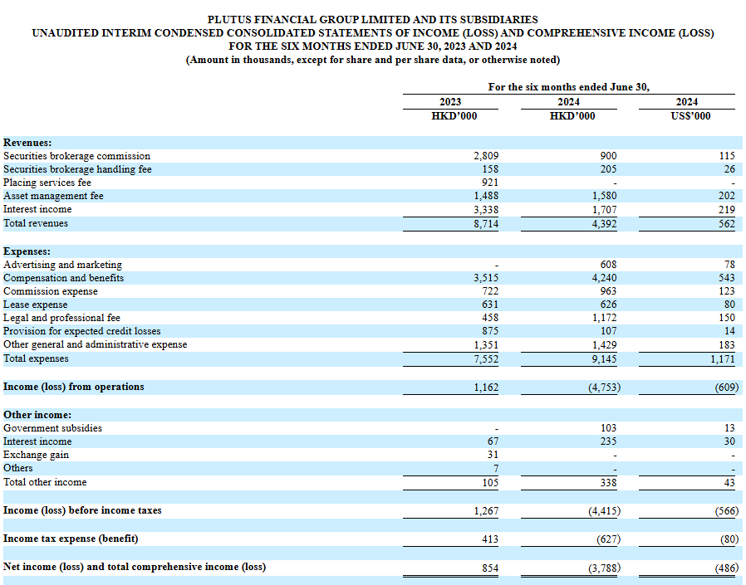
Task: Select value 103 for government subsidies
Action: pos(608,428)
